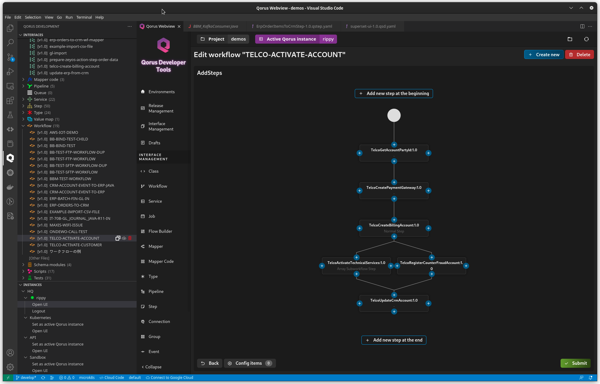Screen dimensions: 600x384
Task: Open the Manage gear icon
Action: [x=10, y=367]
